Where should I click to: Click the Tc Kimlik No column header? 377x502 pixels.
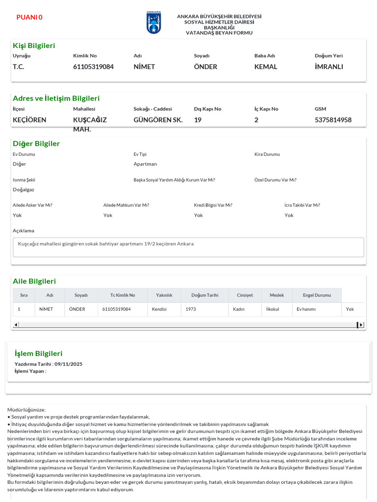coord(122,295)
